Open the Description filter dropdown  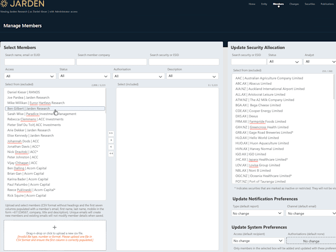pos(192,76)
